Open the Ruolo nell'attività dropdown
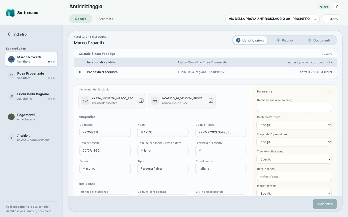This screenshot has width=348, height=217. (x=294, y=125)
